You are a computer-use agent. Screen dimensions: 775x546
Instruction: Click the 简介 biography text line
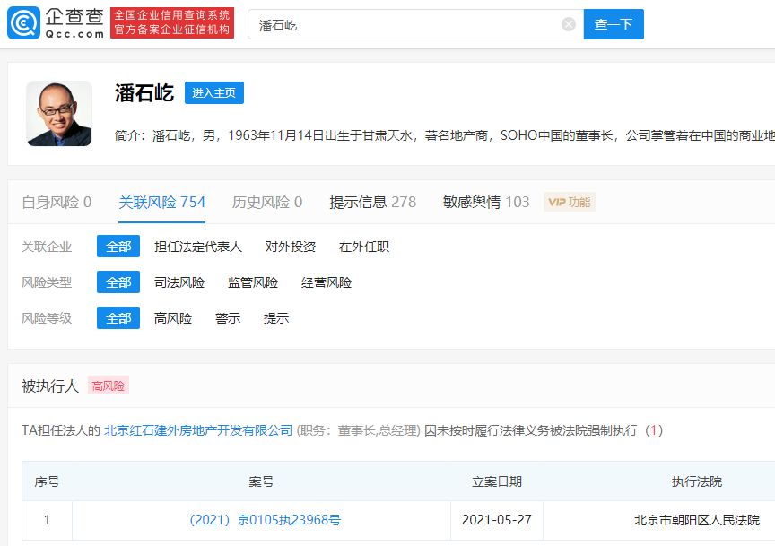tap(445, 134)
